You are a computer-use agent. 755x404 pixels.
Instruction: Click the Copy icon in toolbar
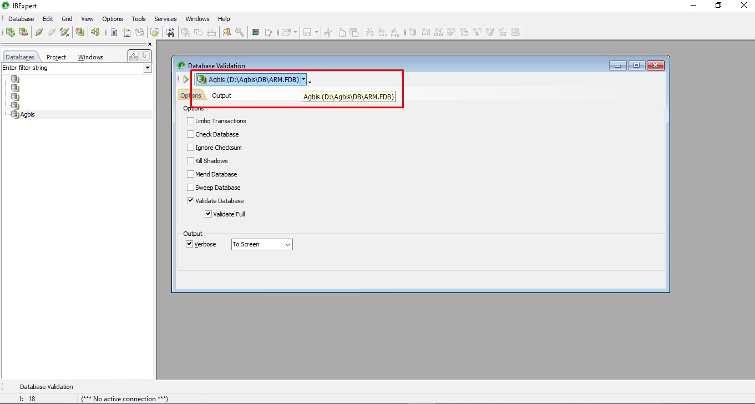coord(341,32)
